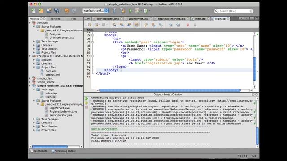Viewport: 287px width, 161px height.
Task: Switch to the Files tab
Action: [x=74, y=19]
